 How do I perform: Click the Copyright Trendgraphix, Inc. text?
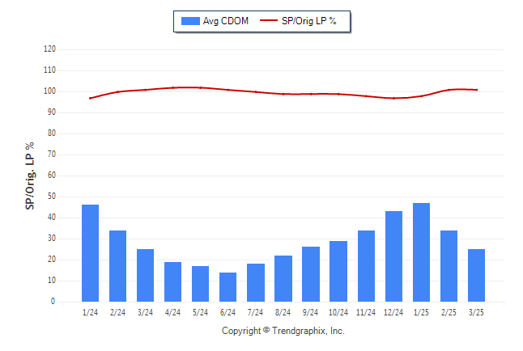tap(283, 331)
